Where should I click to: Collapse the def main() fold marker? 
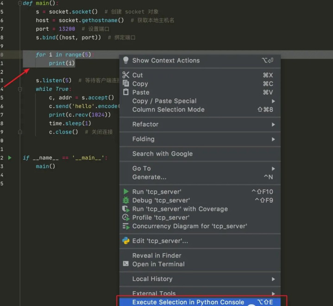19,3
